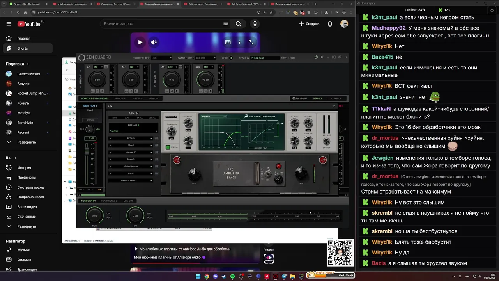Click YouTube voice search microphone

point(255,24)
